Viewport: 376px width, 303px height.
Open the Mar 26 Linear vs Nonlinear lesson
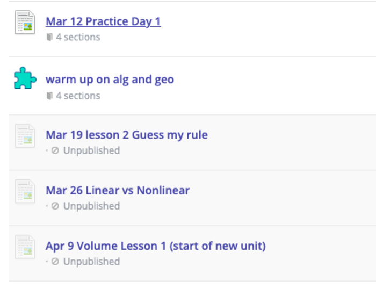118,190
